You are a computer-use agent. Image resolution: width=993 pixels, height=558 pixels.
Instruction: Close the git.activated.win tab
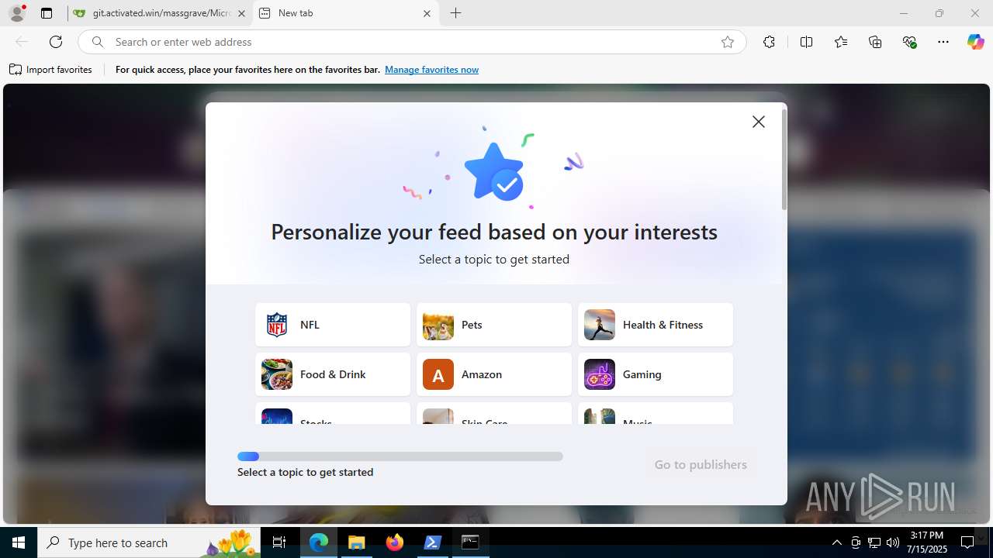[241, 13]
